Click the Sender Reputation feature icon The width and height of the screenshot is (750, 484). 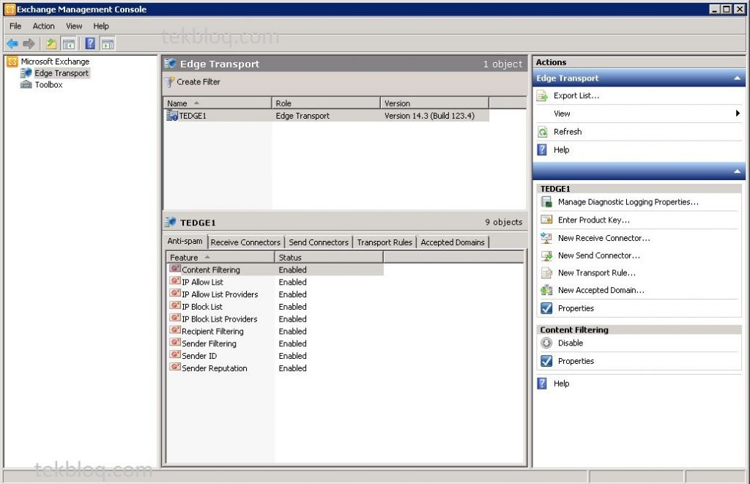[x=175, y=368]
